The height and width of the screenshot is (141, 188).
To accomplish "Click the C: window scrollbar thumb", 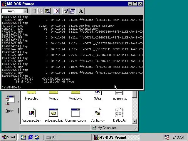I will (135, 94).
